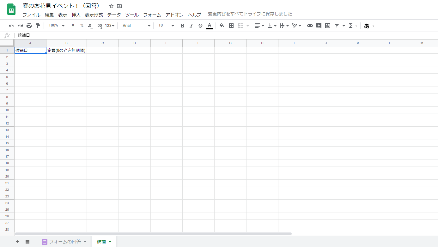Decrease decimal places
Viewport: 438px width, 247px height.
[90, 26]
